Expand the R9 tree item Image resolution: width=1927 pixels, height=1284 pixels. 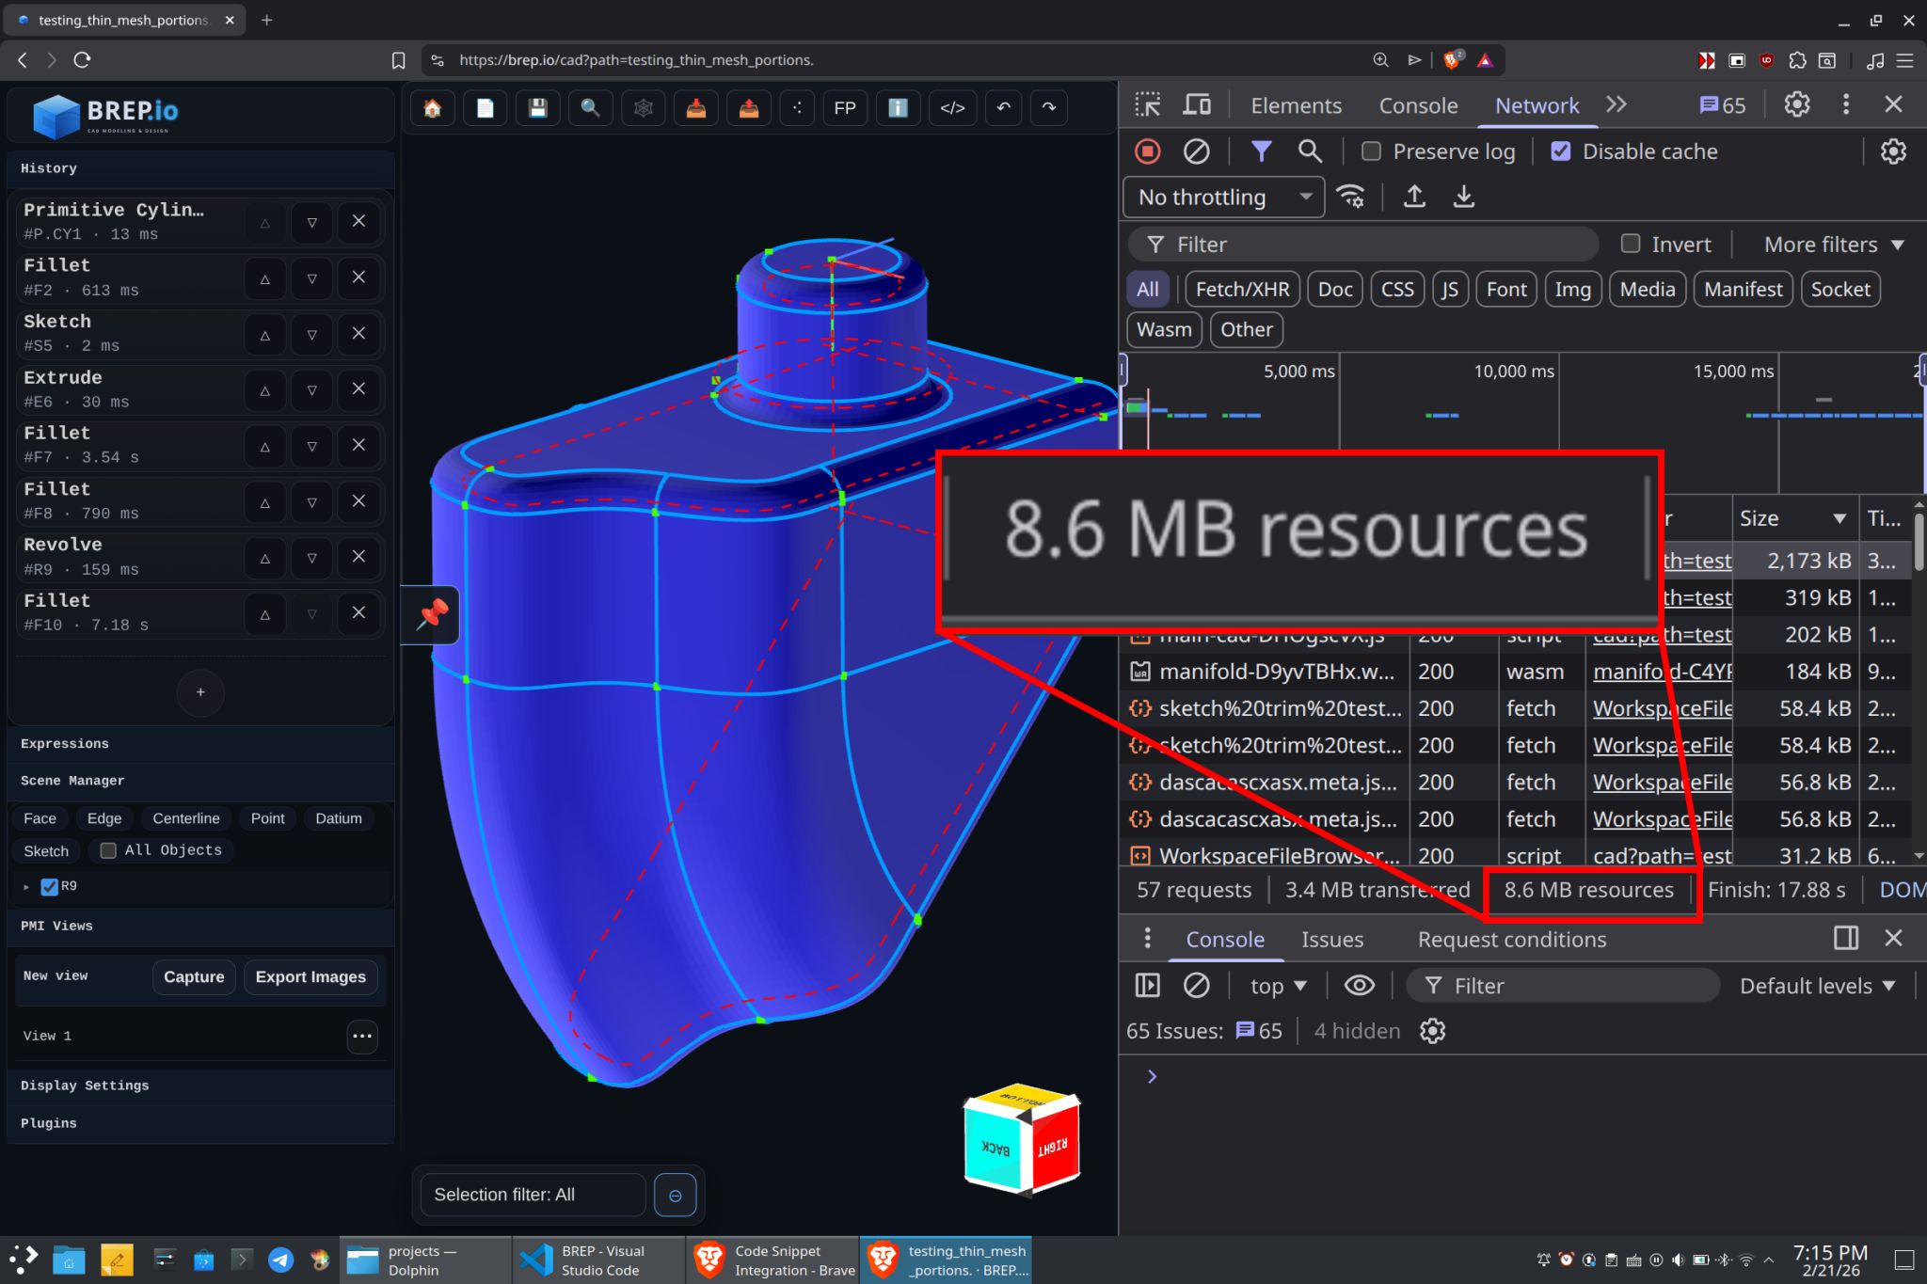[x=26, y=887]
